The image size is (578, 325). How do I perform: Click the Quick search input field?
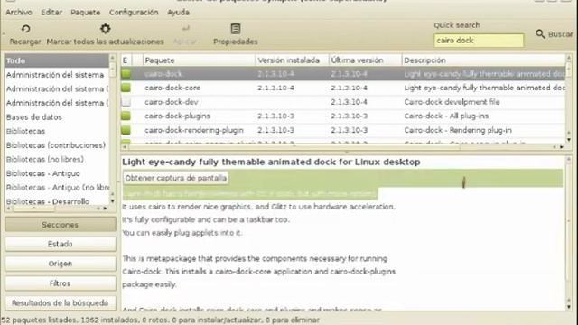[479, 41]
